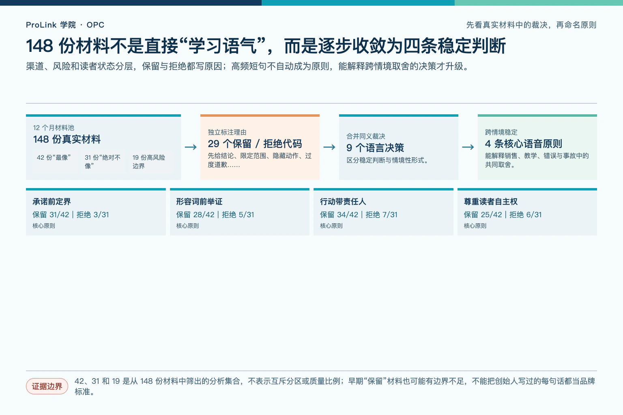Click the "形容词前举证" principle title
The height and width of the screenshot is (415, 623).
(x=199, y=201)
